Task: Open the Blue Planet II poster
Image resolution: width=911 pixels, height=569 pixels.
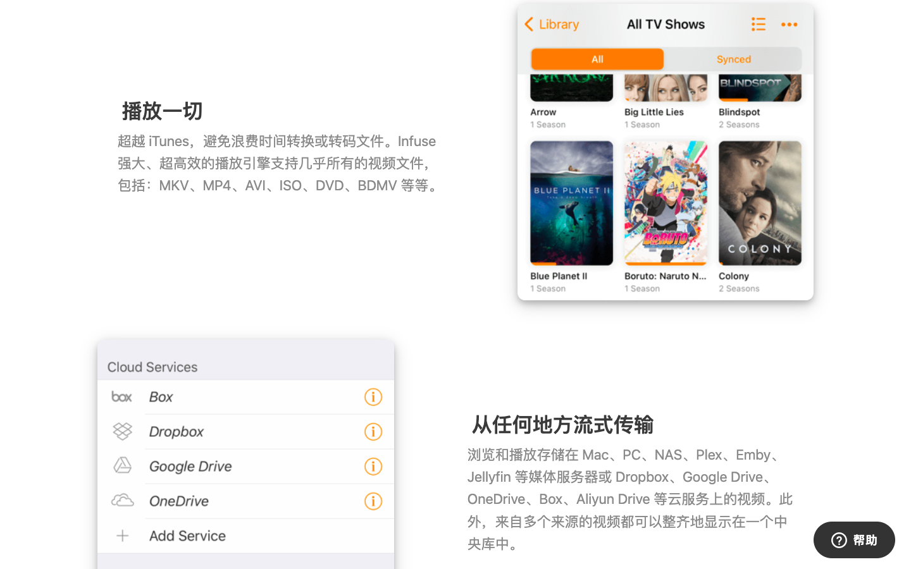Action: [x=571, y=203]
